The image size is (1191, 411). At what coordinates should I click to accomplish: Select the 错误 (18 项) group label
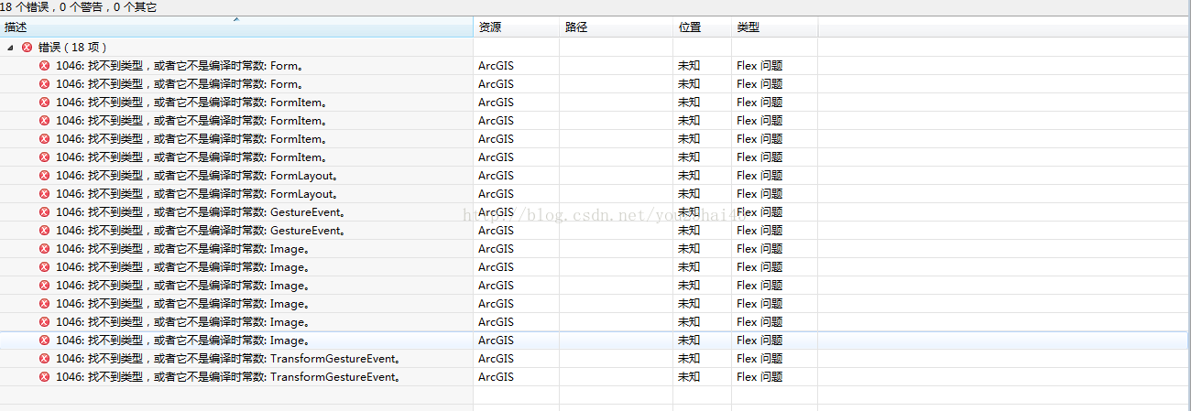(x=73, y=47)
